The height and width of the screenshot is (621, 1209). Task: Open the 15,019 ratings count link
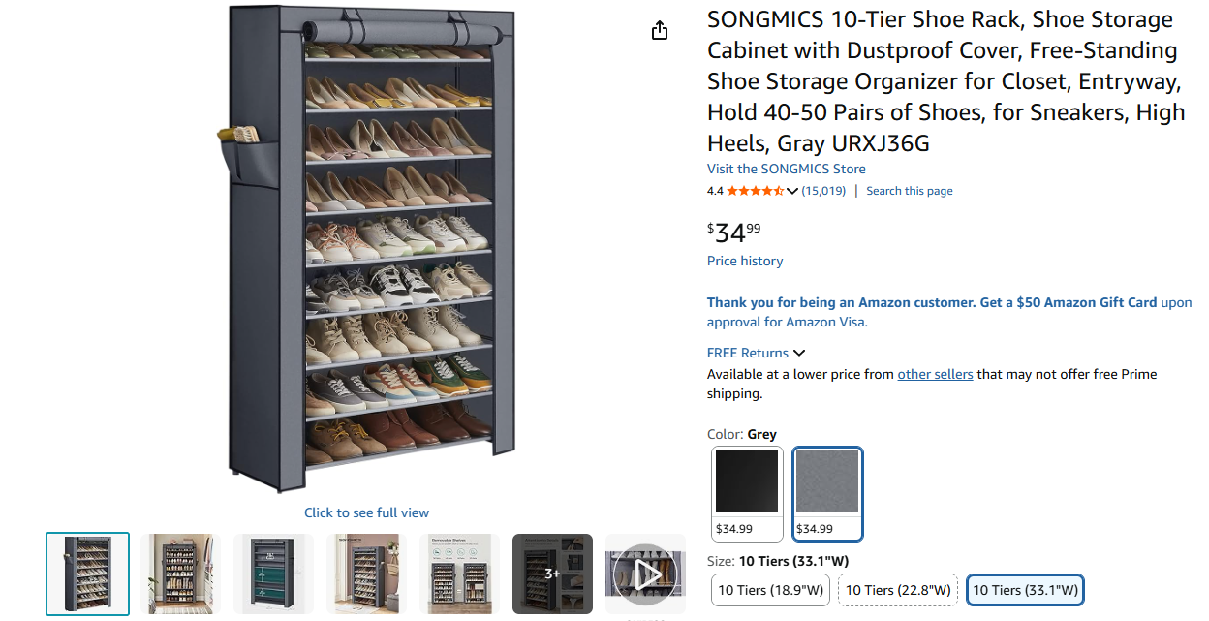coord(823,191)
